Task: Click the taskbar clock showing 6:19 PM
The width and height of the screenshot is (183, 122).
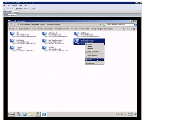Action: pyautogui.click(x=131, y=114)
